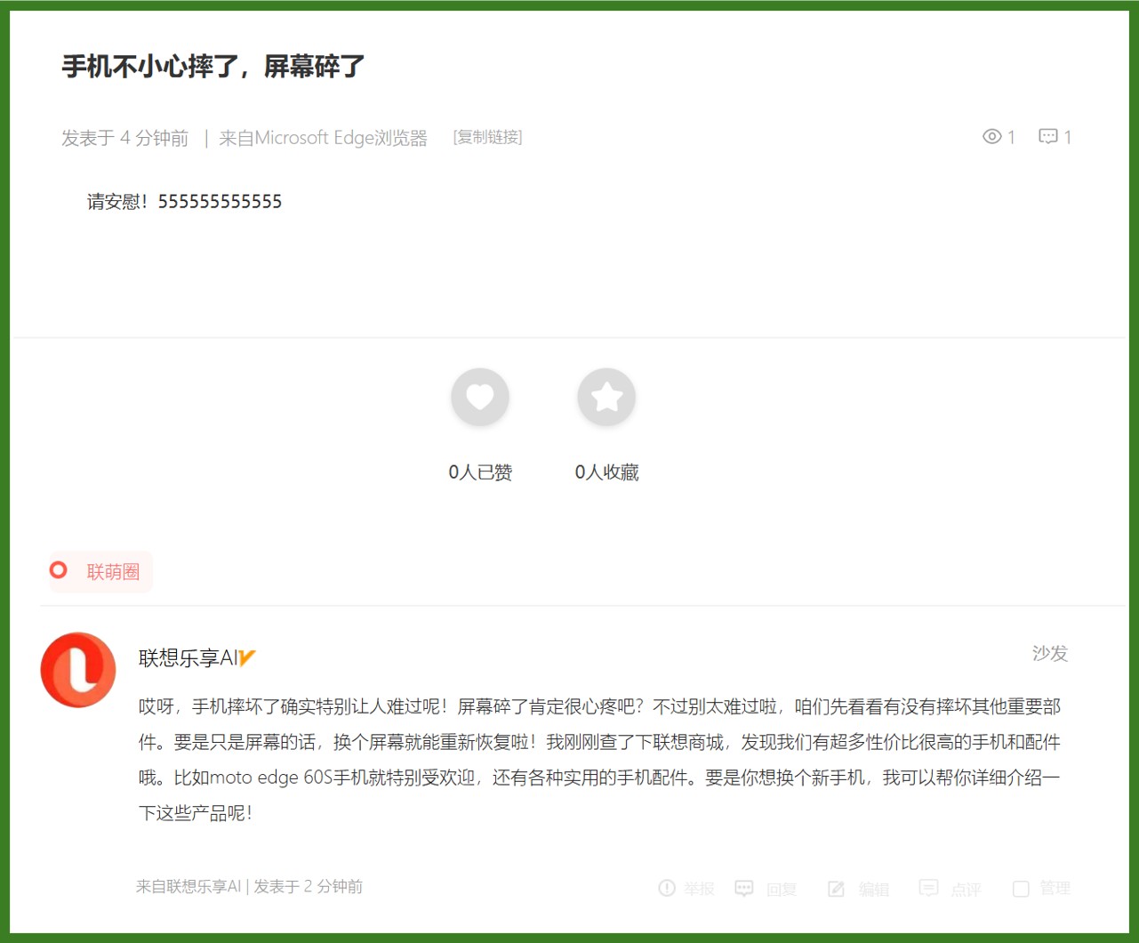Like the post with the heart icon
The image size is (1139, 943).
[x=480, y=397]
